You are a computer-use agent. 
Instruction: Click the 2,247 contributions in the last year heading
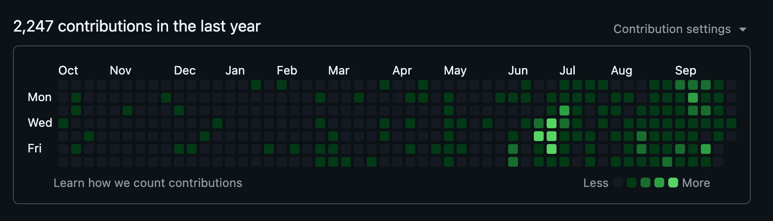137,26
